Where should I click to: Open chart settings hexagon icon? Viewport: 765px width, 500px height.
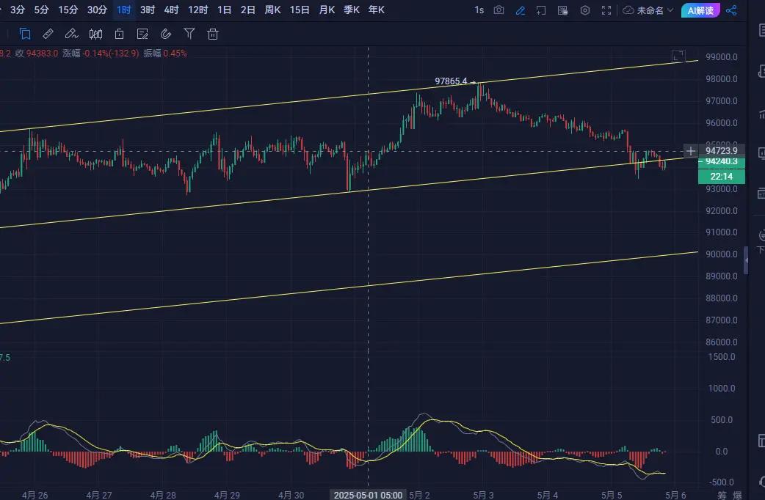click(585, 10)
